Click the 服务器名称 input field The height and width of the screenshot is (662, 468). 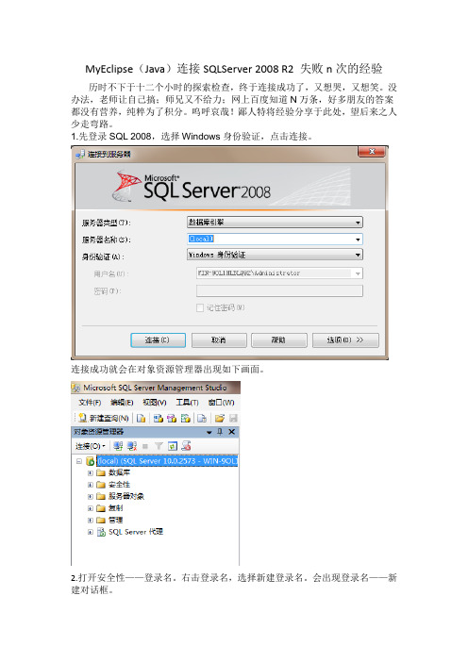pos(275,239)
